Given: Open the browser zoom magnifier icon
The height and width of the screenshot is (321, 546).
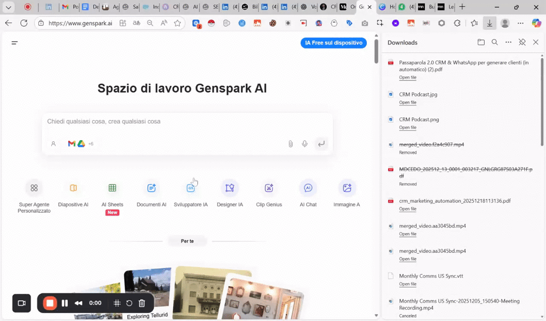Looking at the screenshot, I should 150,23.
